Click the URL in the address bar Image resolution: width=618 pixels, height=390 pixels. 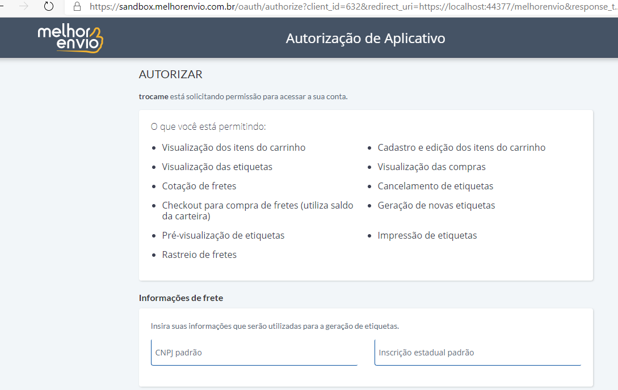coord(354,7)
